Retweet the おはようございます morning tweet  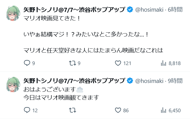73,110
